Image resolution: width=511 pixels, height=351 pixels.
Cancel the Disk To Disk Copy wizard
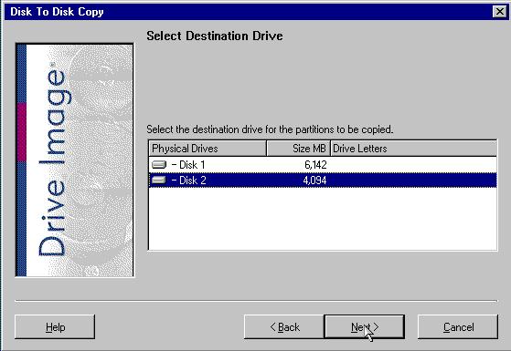click(x=458, y=326)
